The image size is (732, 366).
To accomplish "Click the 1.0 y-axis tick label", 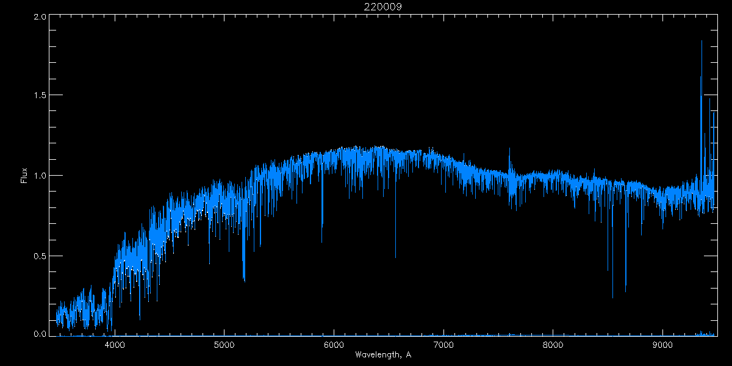I will pos(40,176).
